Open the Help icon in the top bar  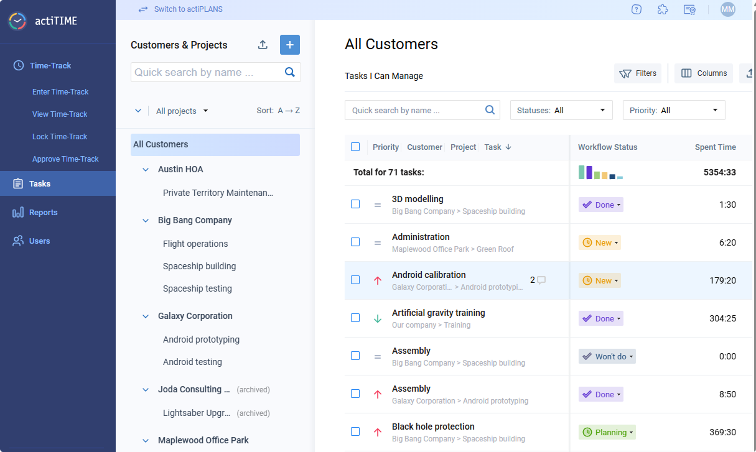(x=636, y=9)
